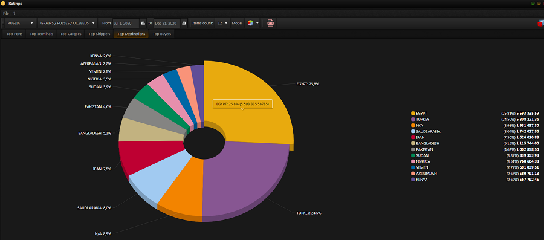Click the legend value 1 931 657,30
Viewport: 544px width, 240px height.
(x=527, y=125)
